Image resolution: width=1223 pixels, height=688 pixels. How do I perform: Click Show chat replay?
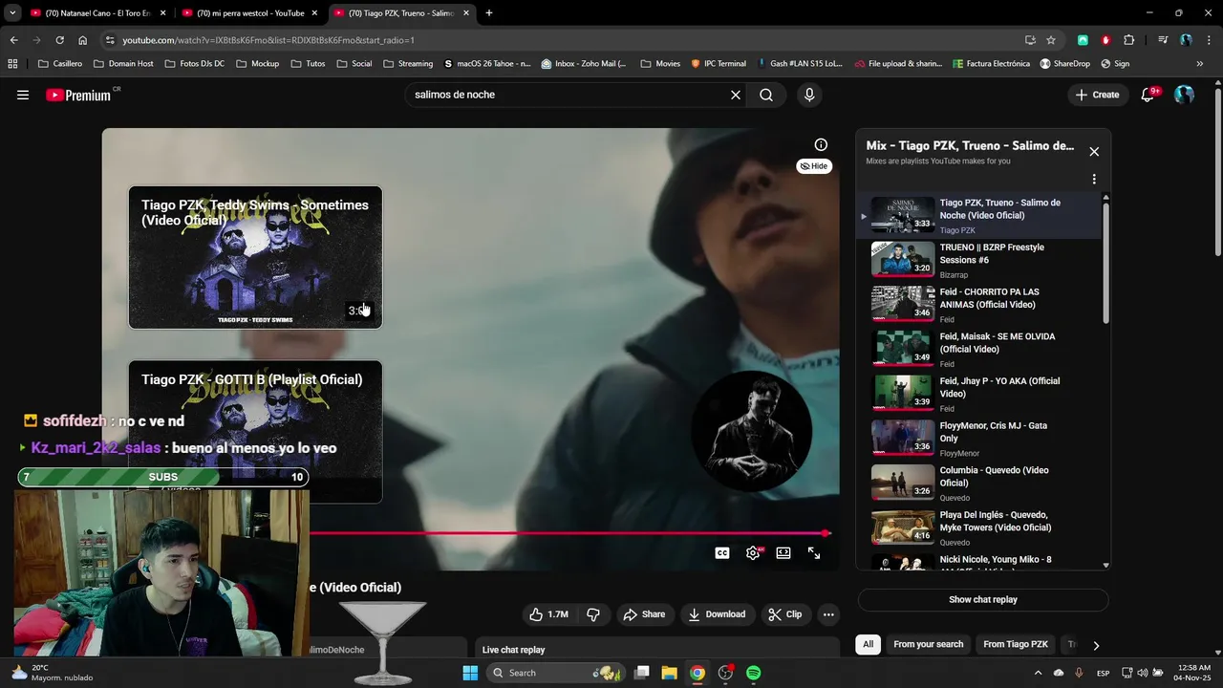pyautogui.click(x=983, y=599)
